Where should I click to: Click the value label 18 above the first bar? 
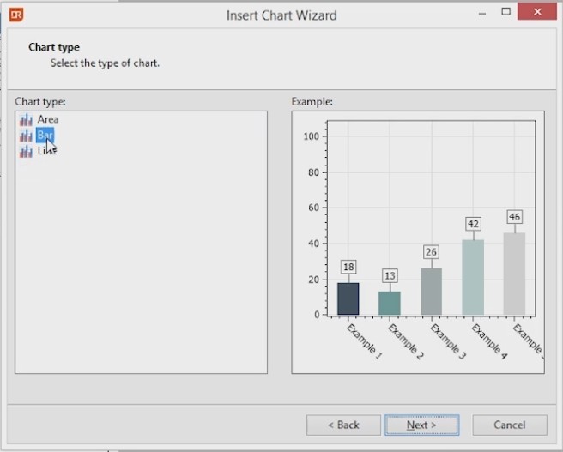click(x=348, y=267)
